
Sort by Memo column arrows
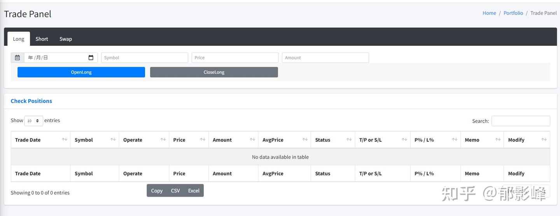tap(498, 140)
